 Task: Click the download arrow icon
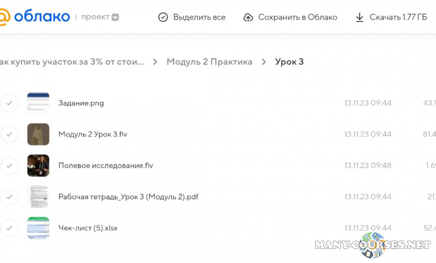(359, 17)
